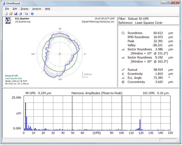182x145 pixels.
Task: Open the File menu
Action: click(x=7, y=9)
